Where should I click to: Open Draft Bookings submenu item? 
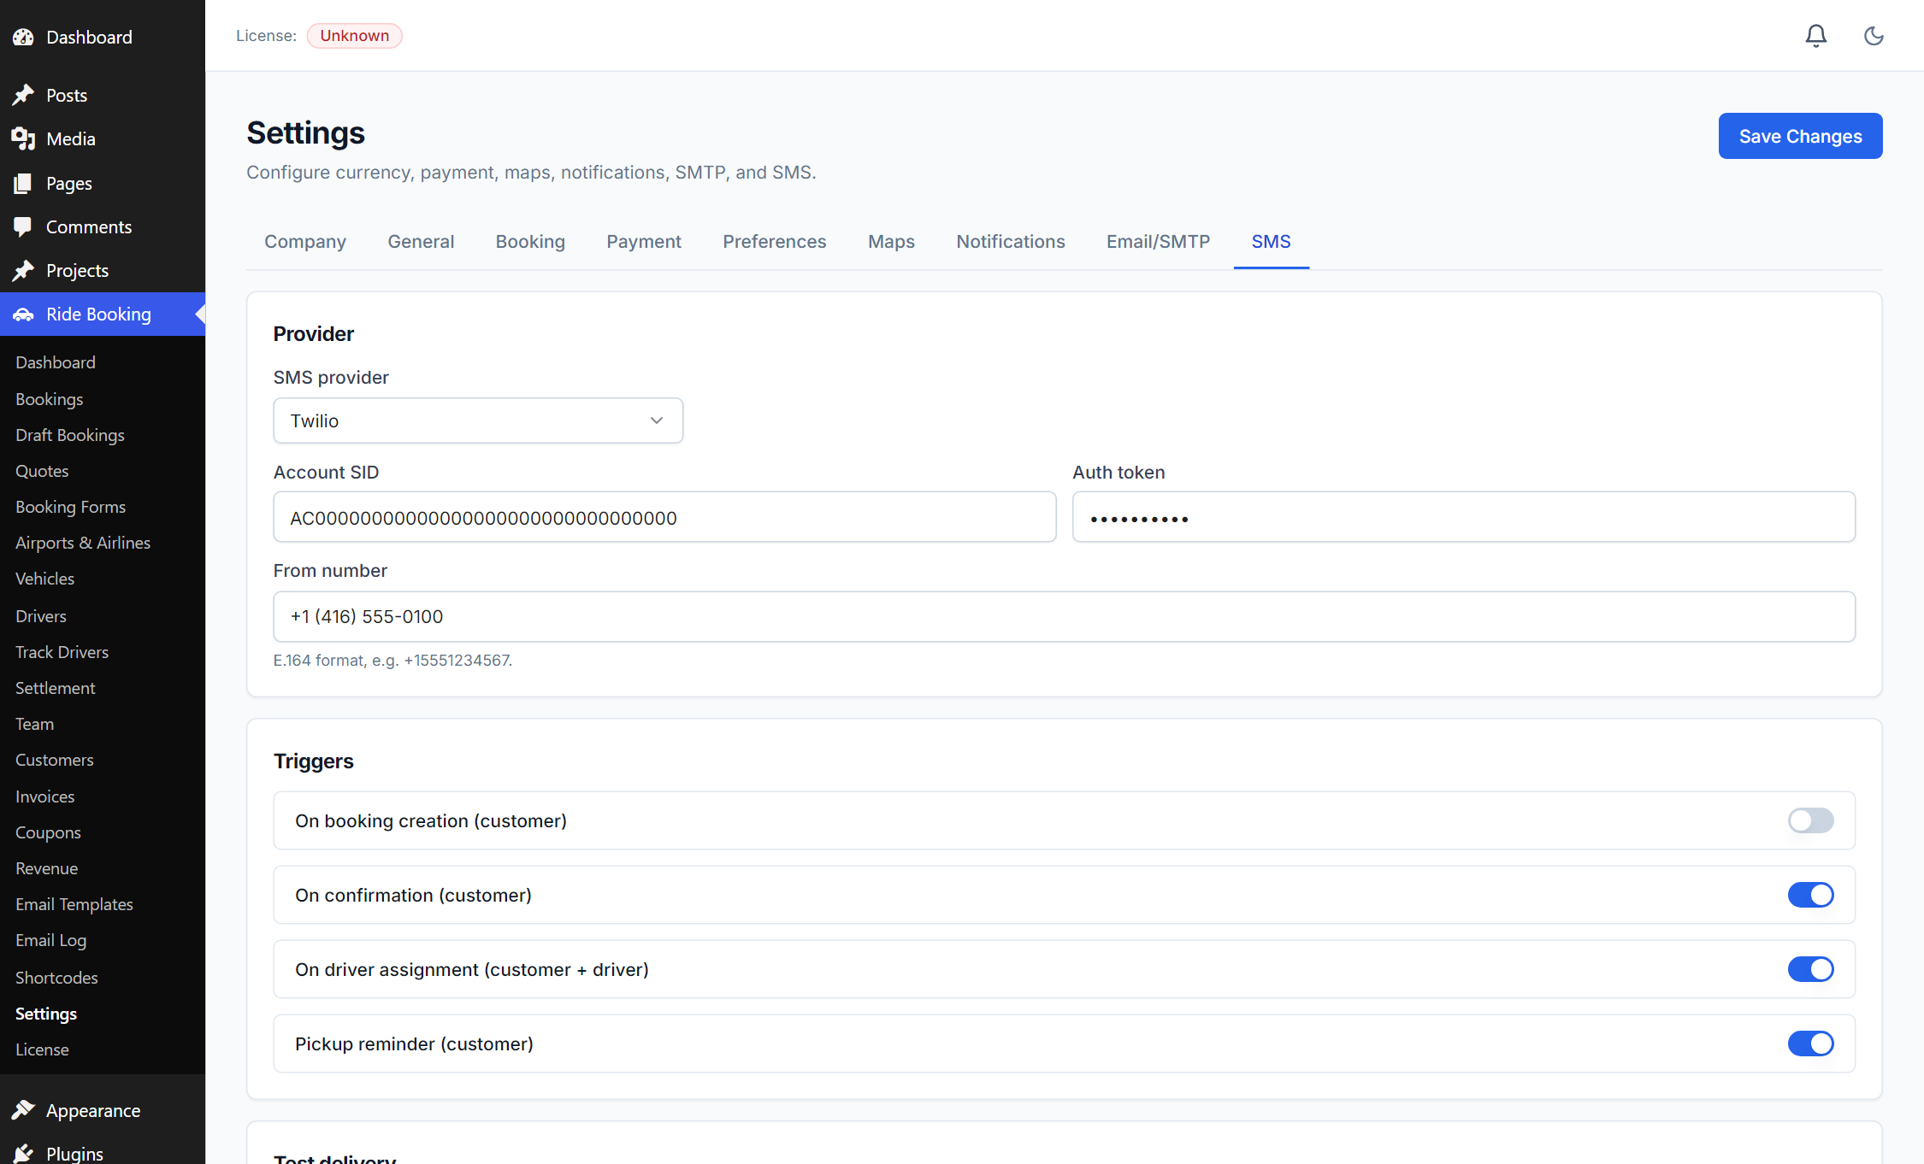70,435
